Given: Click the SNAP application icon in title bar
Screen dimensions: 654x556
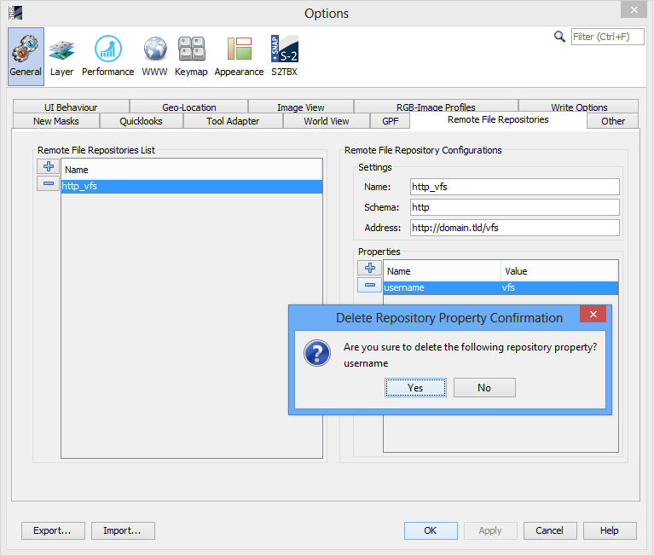Looking at the screenshot, I should (15, 13).
